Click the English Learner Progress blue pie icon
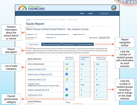The height and width of the screenshot is (105, 137). [67, 74]
